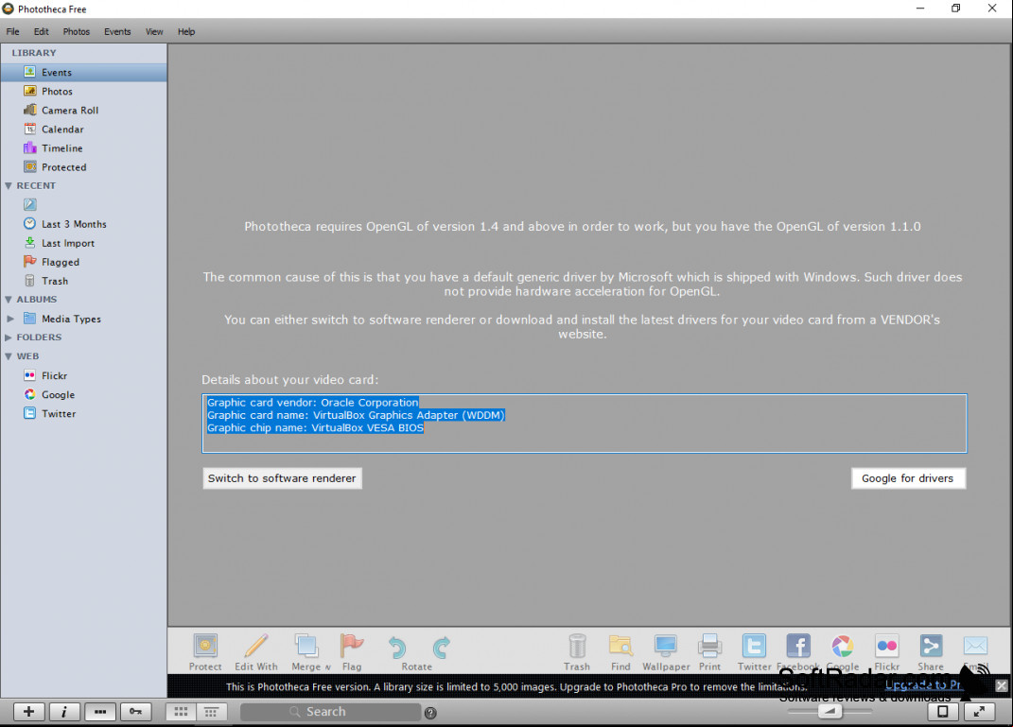Open Calendar in the sidebar
This screenshot has width=1013, height=727.
[x=84, y=130]
